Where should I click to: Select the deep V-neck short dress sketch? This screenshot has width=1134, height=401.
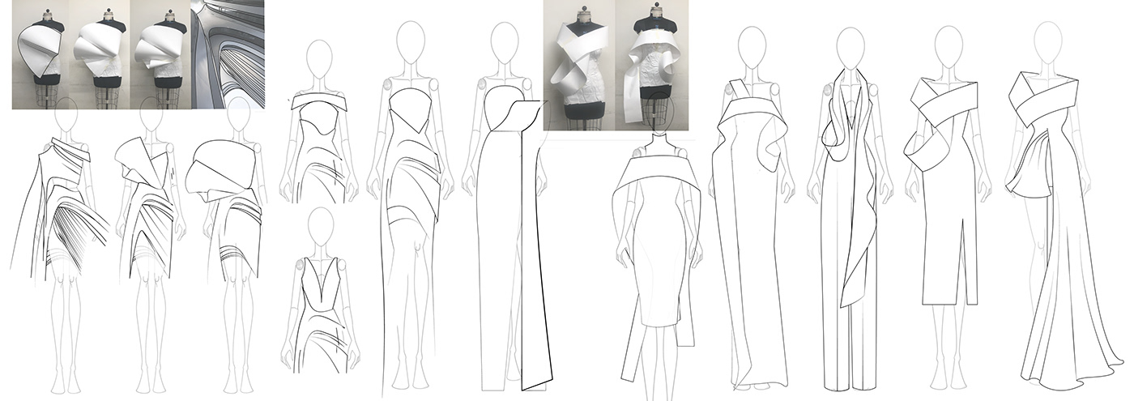click(x=321, y=290)
